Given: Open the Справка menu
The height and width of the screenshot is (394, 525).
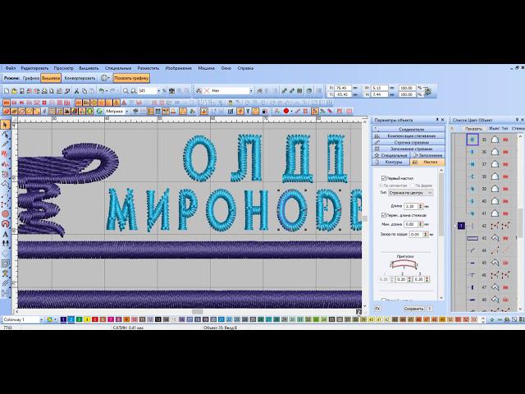Looking at the screenshot, I should pos(245,68).
